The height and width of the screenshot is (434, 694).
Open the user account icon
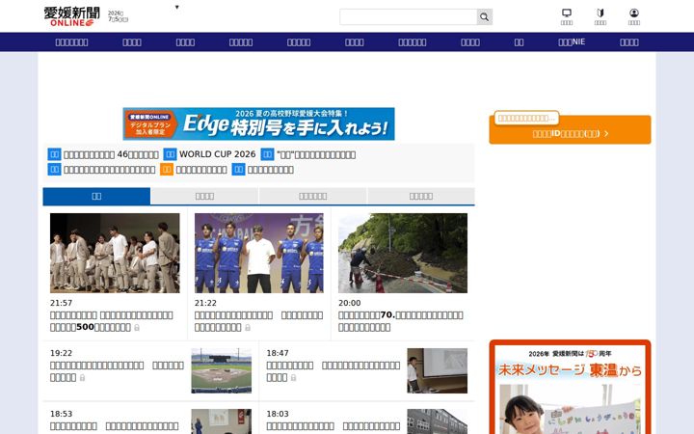(x=634, y=13)
